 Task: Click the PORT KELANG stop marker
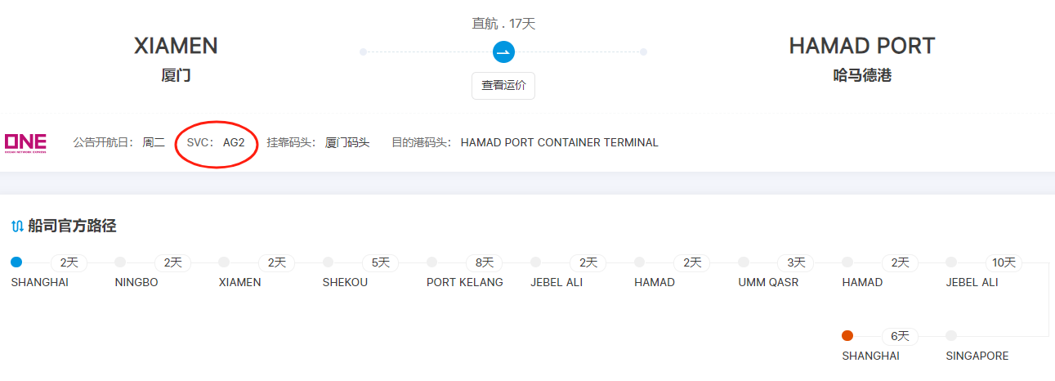point(431,262)
